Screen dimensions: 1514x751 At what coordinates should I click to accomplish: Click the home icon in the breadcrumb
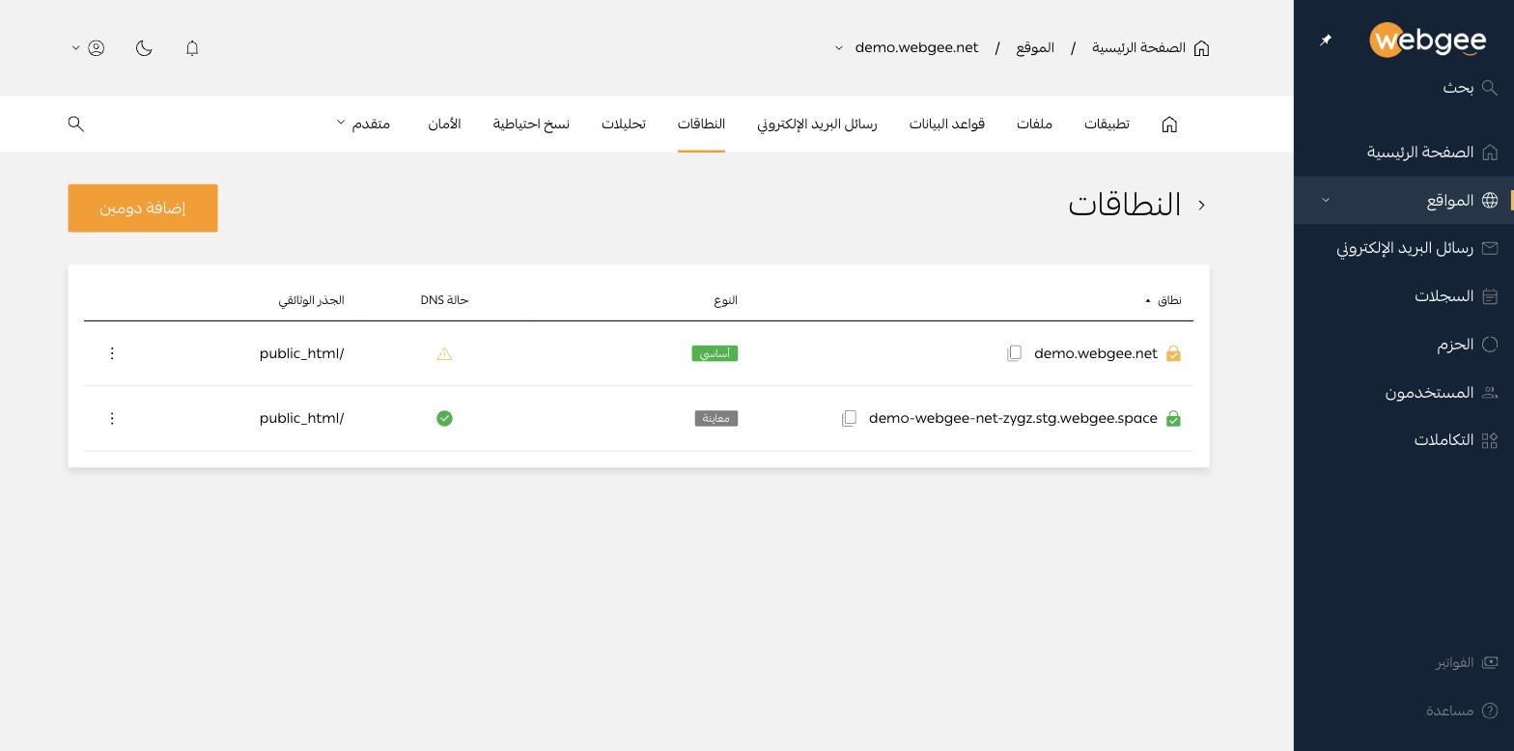coord(1201,48)
